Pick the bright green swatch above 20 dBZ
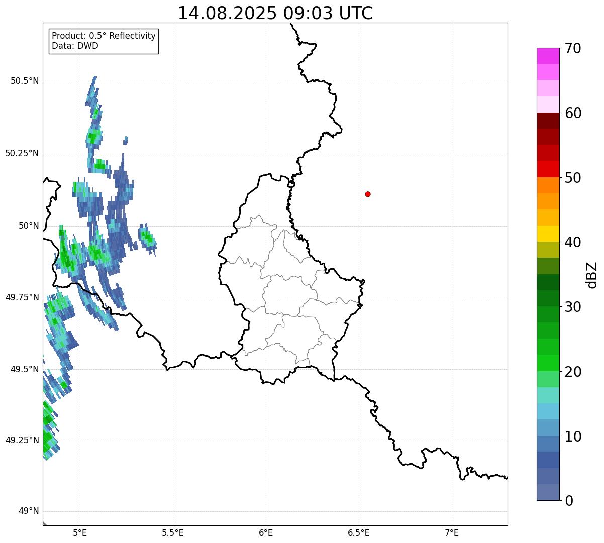604x543 pixels. pyautogui.click(x=548, y=363)
